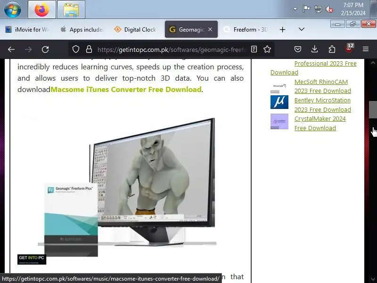Viewport: 377px width, 283px height.
Task: Switch to the Digital Clock tab
Action: click(136, 29)
